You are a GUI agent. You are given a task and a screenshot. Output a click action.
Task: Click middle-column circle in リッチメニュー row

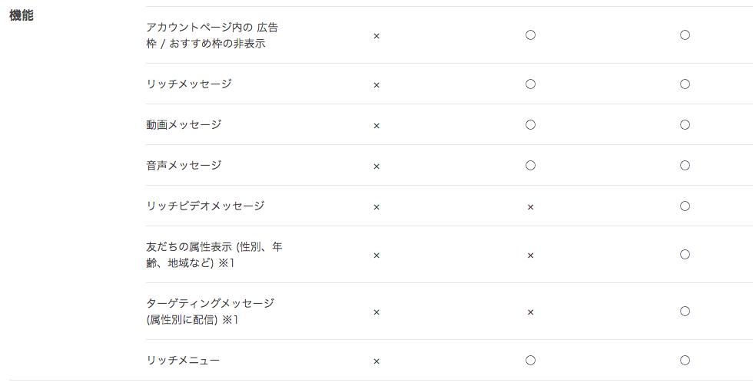530,360
